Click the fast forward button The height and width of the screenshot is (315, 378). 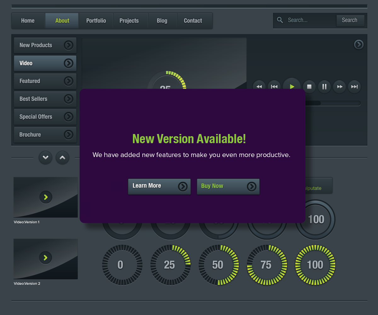pos(340,87)
